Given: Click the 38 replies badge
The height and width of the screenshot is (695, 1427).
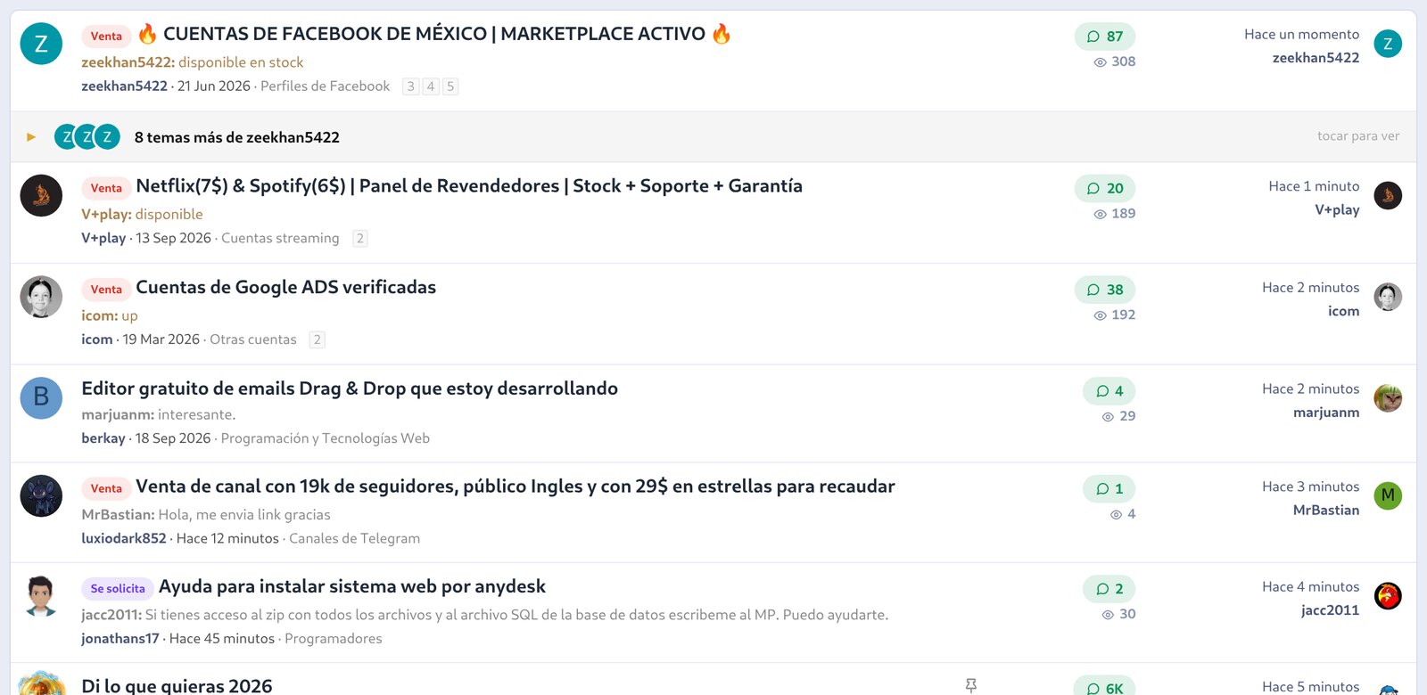Looking at the screenshot, I should tap(1105, 290).
